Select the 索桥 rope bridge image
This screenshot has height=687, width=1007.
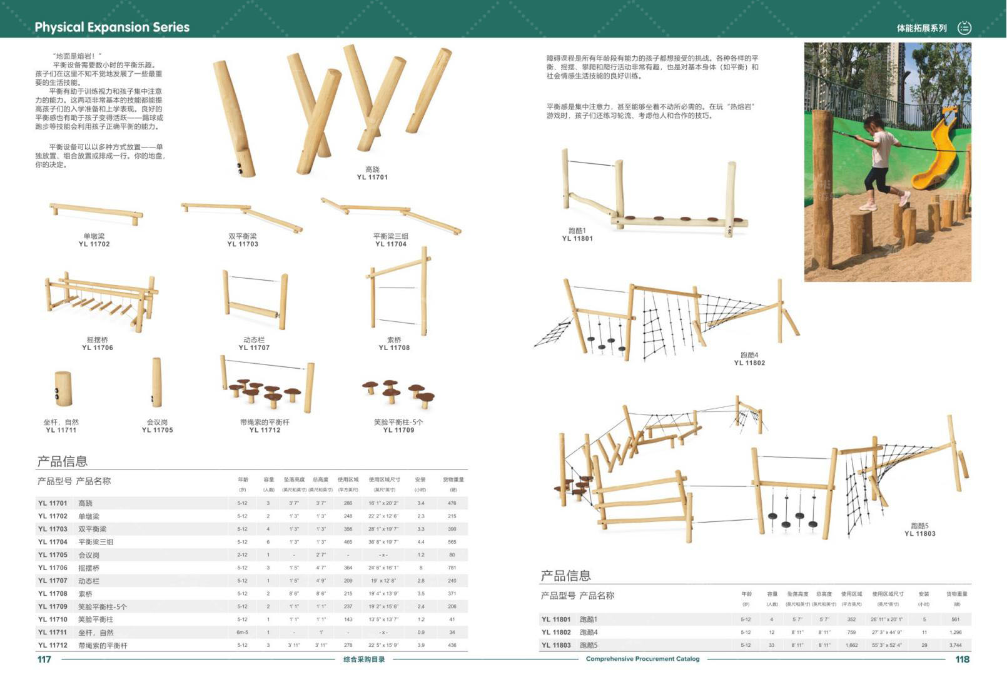(398, 290)
